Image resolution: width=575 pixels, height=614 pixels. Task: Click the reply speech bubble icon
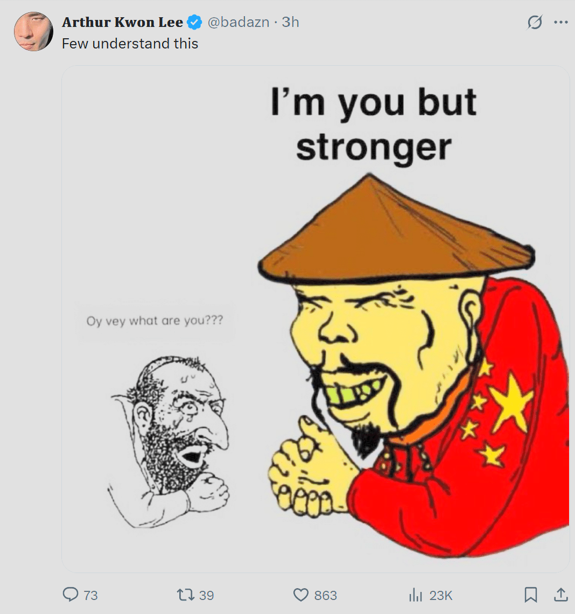71,595
